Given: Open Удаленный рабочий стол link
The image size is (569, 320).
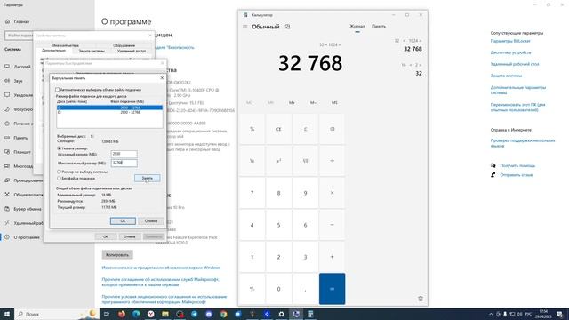Looking at the screenshot, I should (515, 64).
